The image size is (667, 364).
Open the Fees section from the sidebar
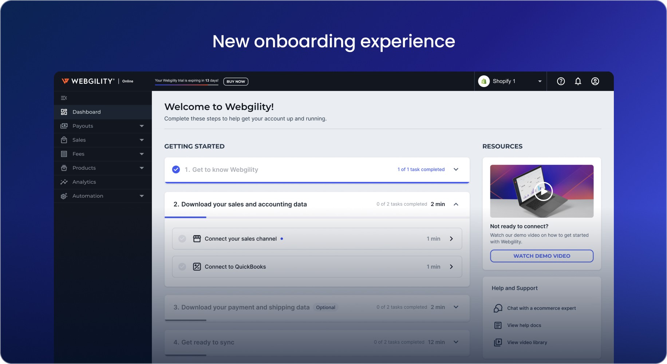coord(78,154)
